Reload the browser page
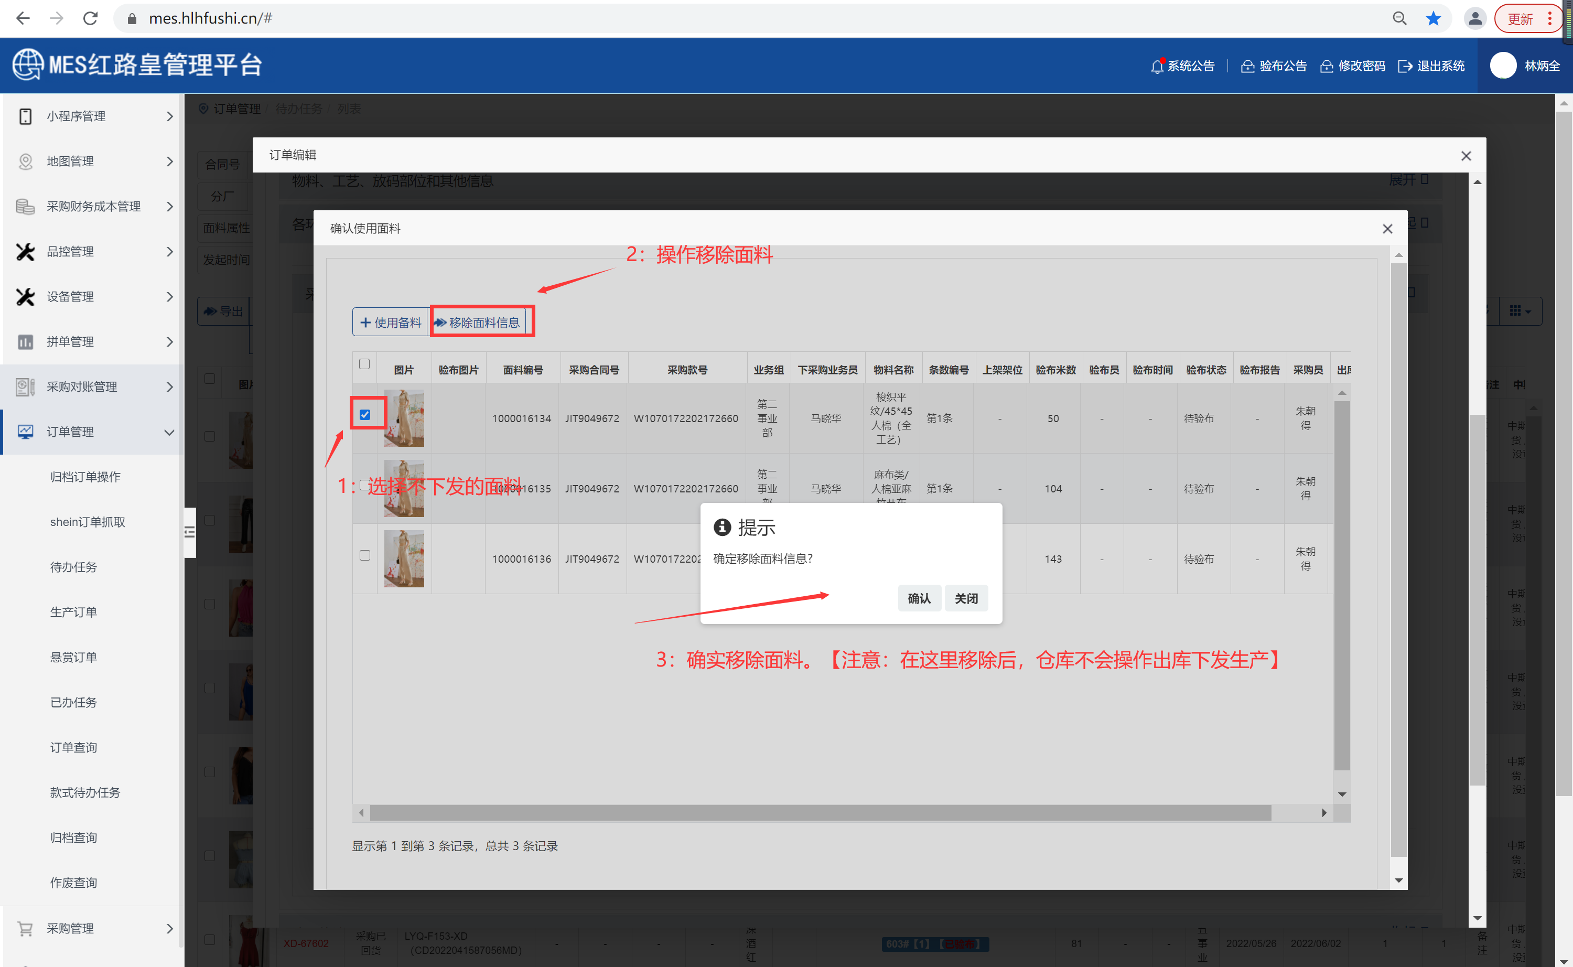1573x967 pixels. [x=90, y=18]
